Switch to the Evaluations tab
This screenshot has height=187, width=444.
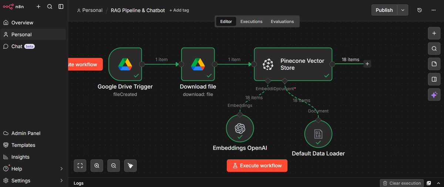282,21
